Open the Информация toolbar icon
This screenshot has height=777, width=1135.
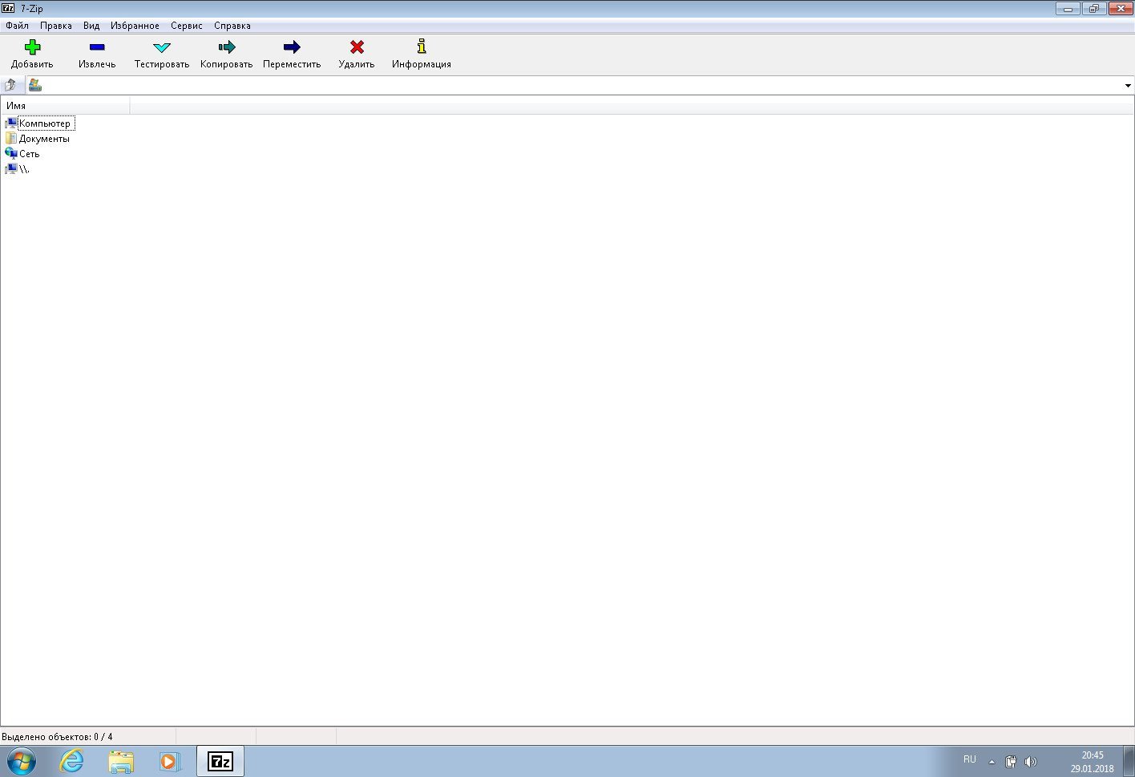pyautogui.click(x=421, y=47)
